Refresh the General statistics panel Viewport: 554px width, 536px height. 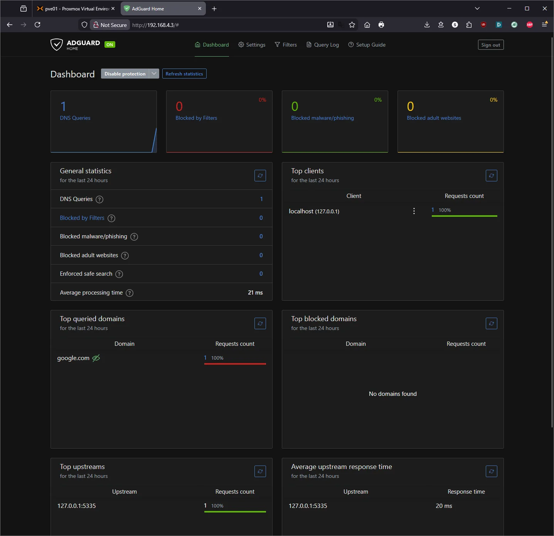click(x=260, y=176)
